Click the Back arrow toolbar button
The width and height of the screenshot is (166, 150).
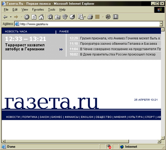(5, 17)
